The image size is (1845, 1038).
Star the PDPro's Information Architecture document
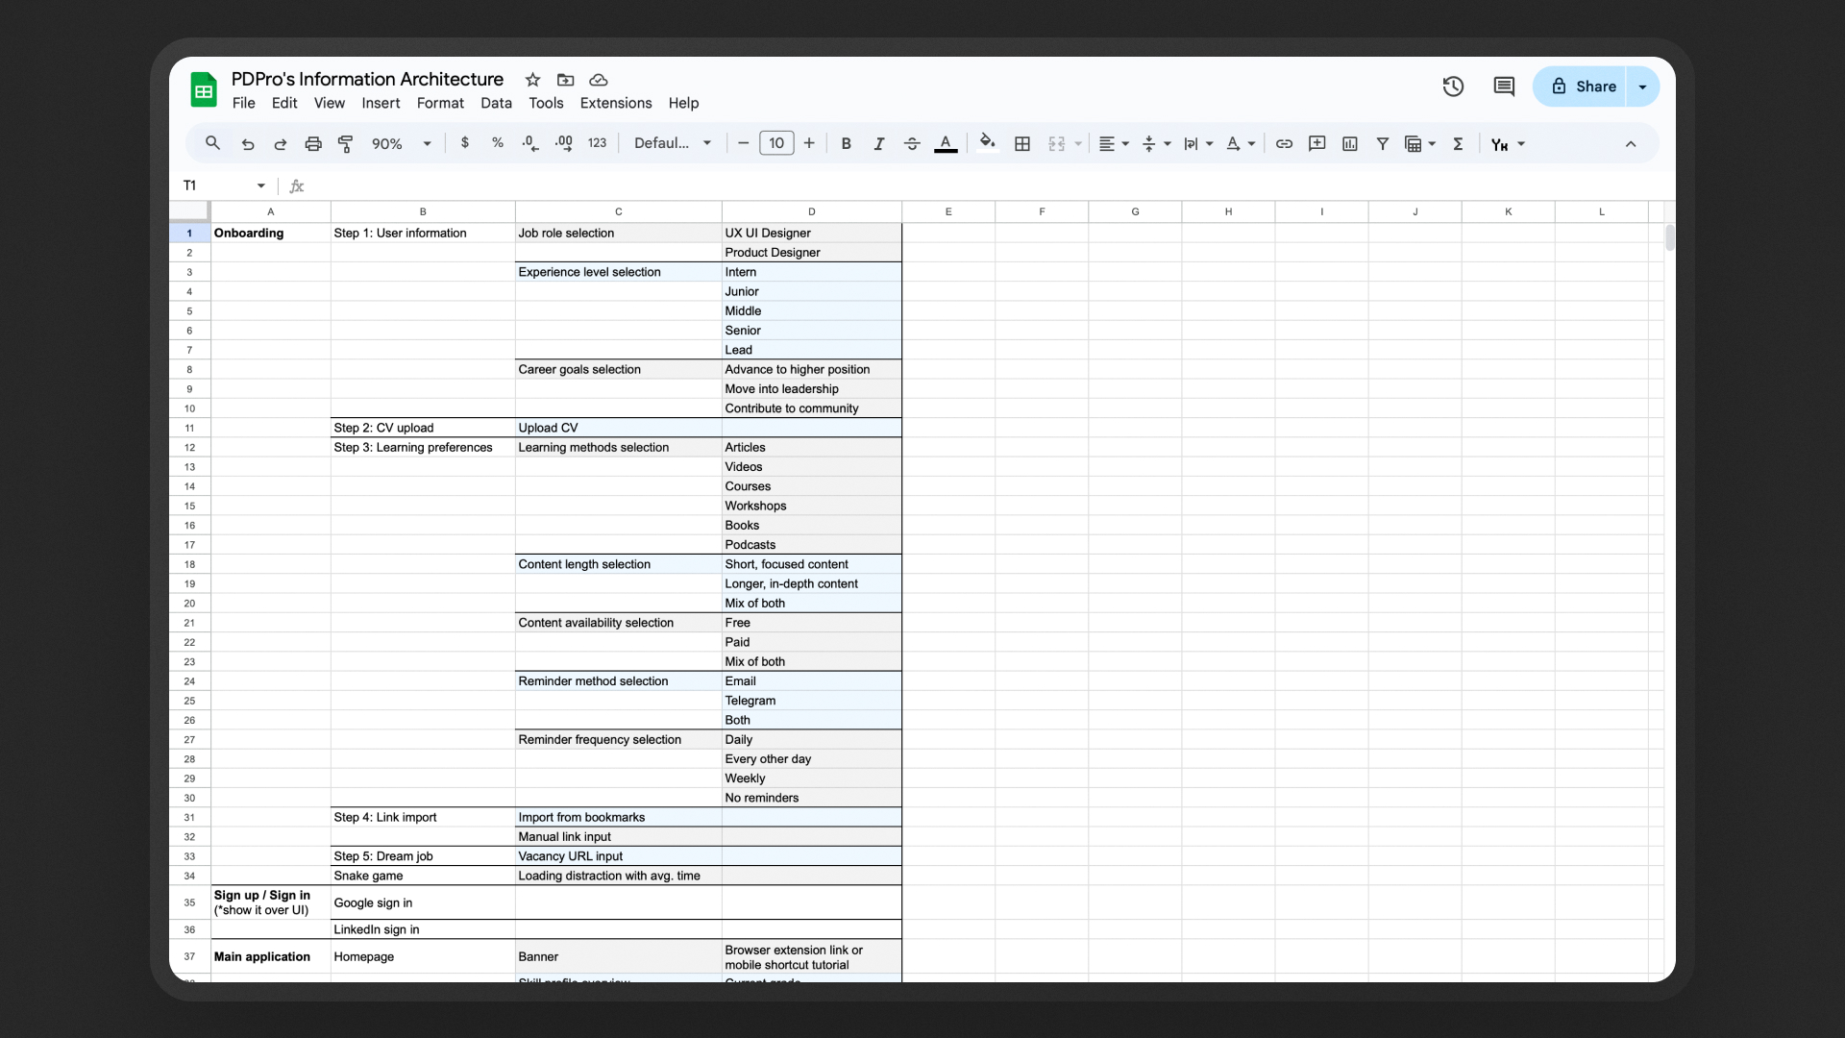tap(532, 80)
